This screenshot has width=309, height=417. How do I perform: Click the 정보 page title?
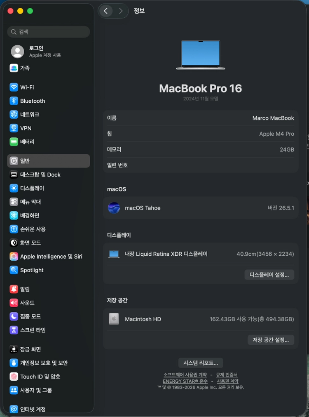coord(139,11)
